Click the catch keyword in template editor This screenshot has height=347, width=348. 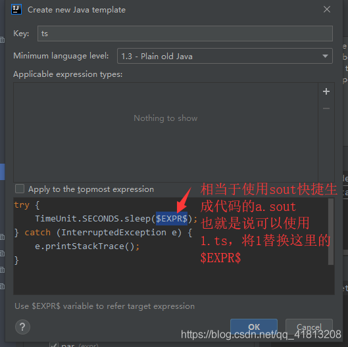coord(37,233)
